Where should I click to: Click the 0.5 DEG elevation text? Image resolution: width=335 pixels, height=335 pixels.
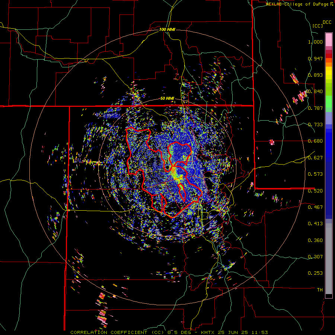coord(179,332)
